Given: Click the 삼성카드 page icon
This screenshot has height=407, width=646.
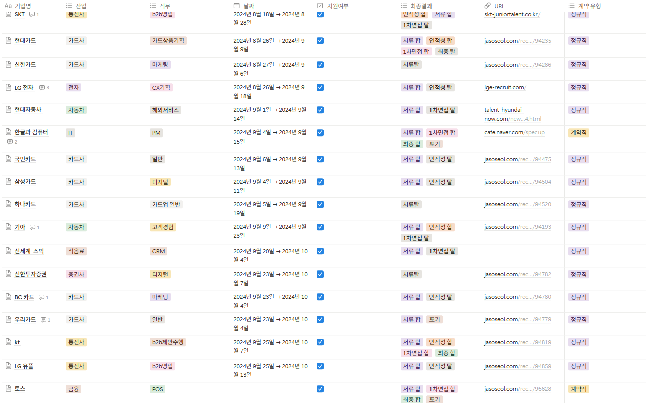Looking at the screenshot, I should point(8,181).
